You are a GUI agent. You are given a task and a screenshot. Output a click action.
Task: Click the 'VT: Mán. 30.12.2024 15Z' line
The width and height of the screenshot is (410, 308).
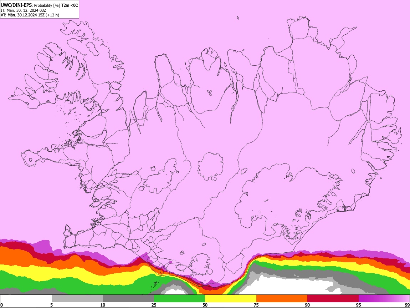(22, 15)
